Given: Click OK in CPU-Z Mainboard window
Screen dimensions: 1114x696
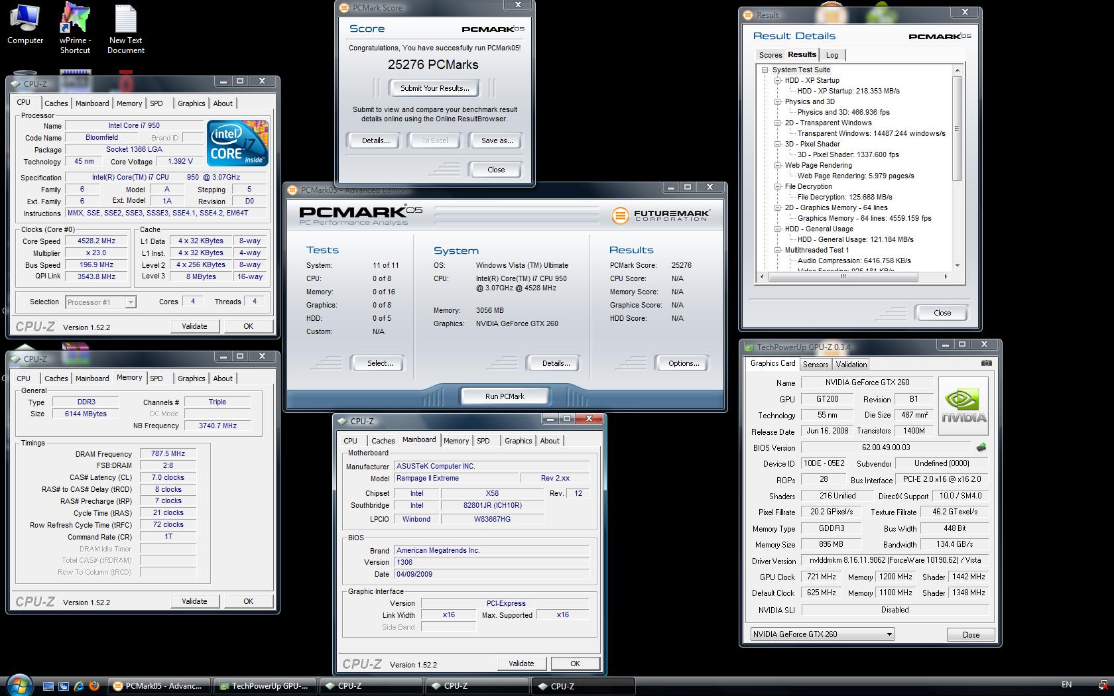Looking at the screenshot, I should click(575, 664).
